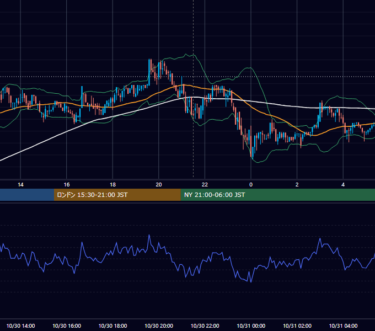
Task: Click the 10/30 20:00 time label
Action: (x=159, y=325)
